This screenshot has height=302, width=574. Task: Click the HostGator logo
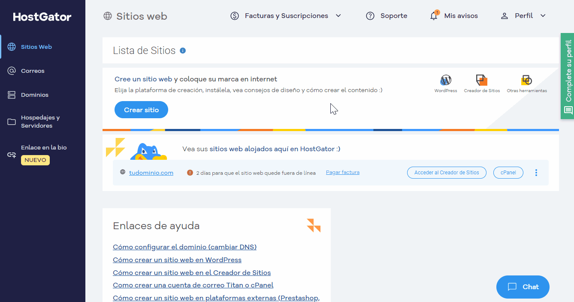[x=42, y=17]
